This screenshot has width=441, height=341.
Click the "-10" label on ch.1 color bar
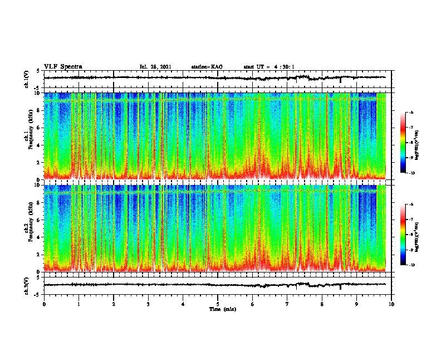pos(411,173)
